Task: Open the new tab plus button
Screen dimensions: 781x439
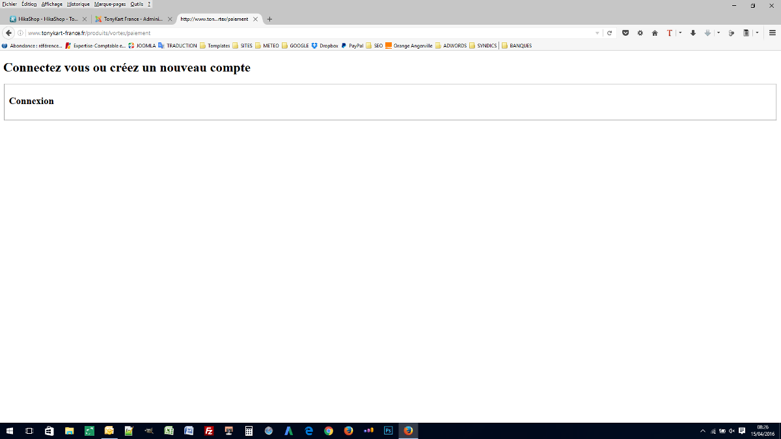Action: pyautogui.click(x=270, y=19)
